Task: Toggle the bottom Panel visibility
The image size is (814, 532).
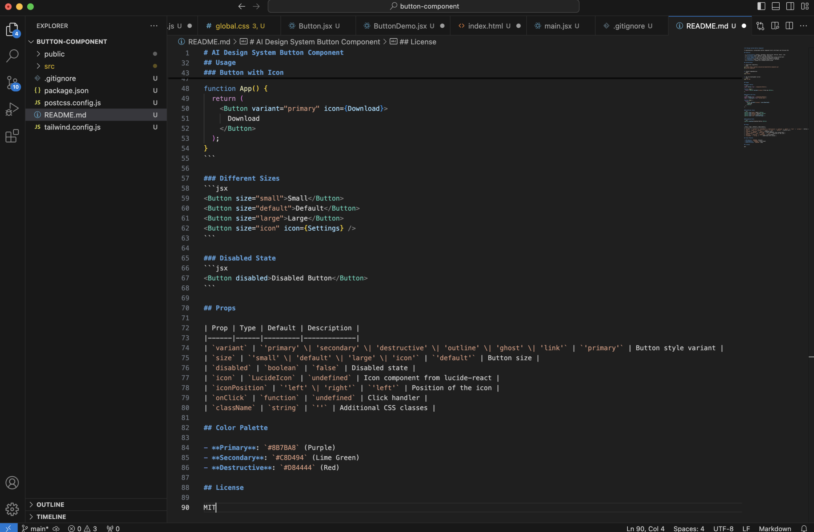Action: 775,6
